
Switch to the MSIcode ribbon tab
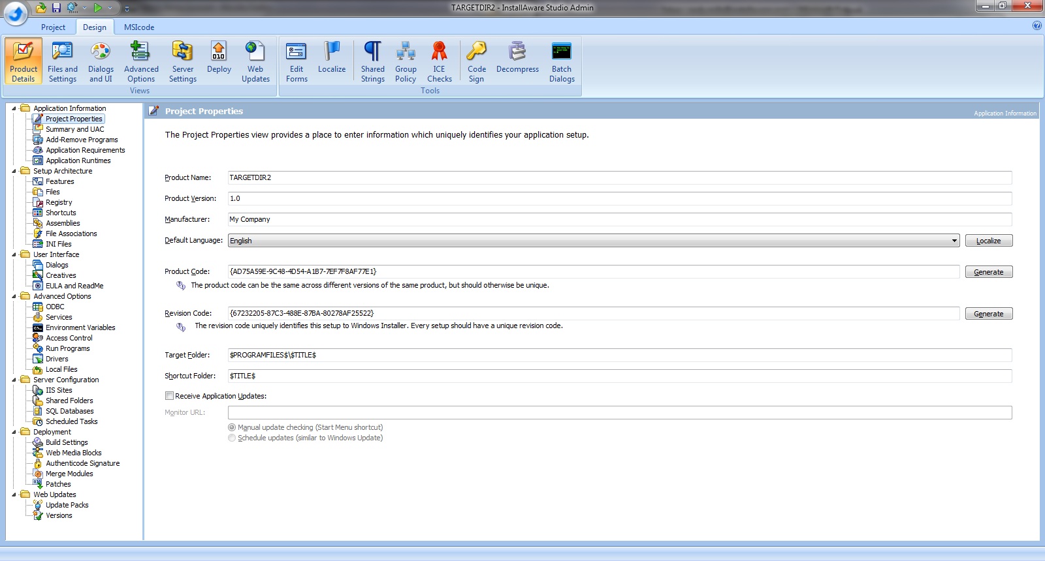pos(139,27)
